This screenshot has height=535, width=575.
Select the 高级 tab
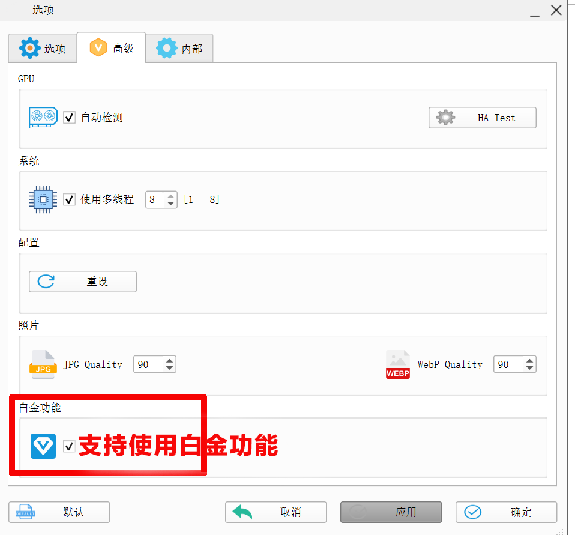pyautogui.click(x=112, y=47)
